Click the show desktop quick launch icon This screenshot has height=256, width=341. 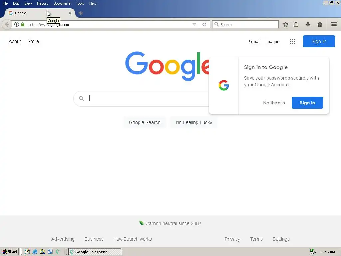pyautogui.click(x=50, y=252)
